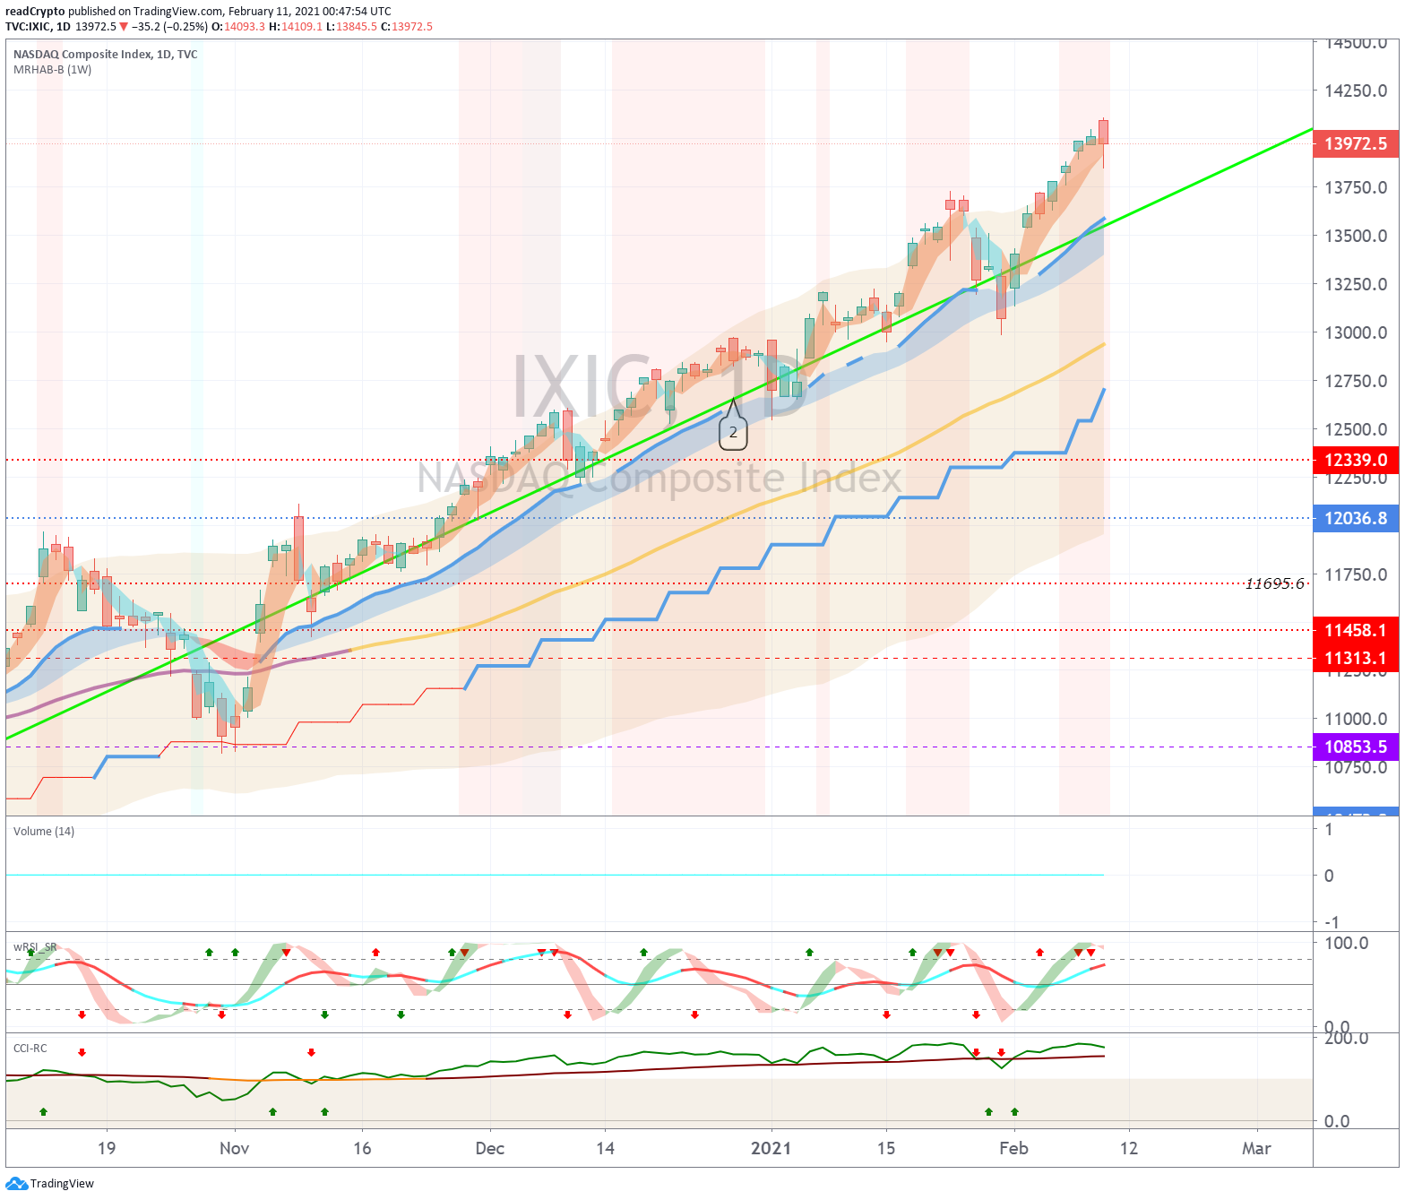This screenshot has height=1200, width=1405.
Task: Click the Feb label on the time axis
Action: pos(1013,1148)
